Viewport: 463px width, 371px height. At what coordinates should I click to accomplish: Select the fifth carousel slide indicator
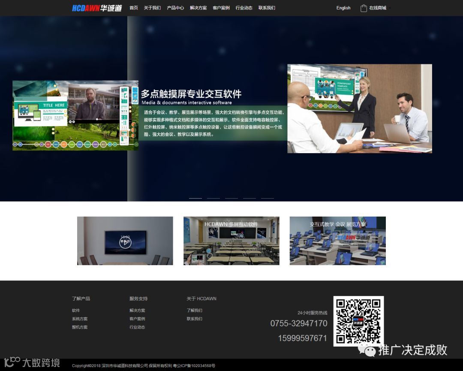click(x=267, y=198)
